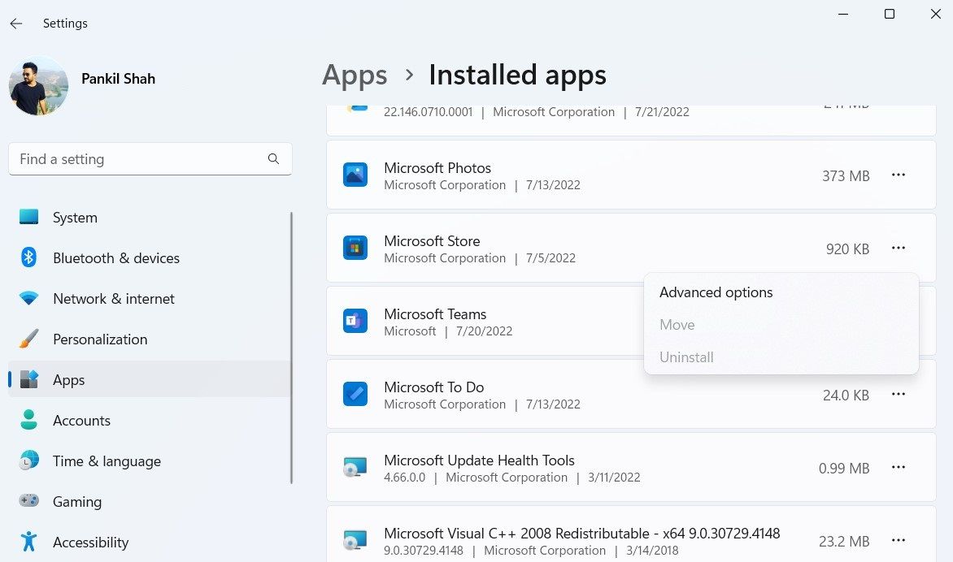Open more options for Microsoft To Do
The image size is (953, 562).
899,394
